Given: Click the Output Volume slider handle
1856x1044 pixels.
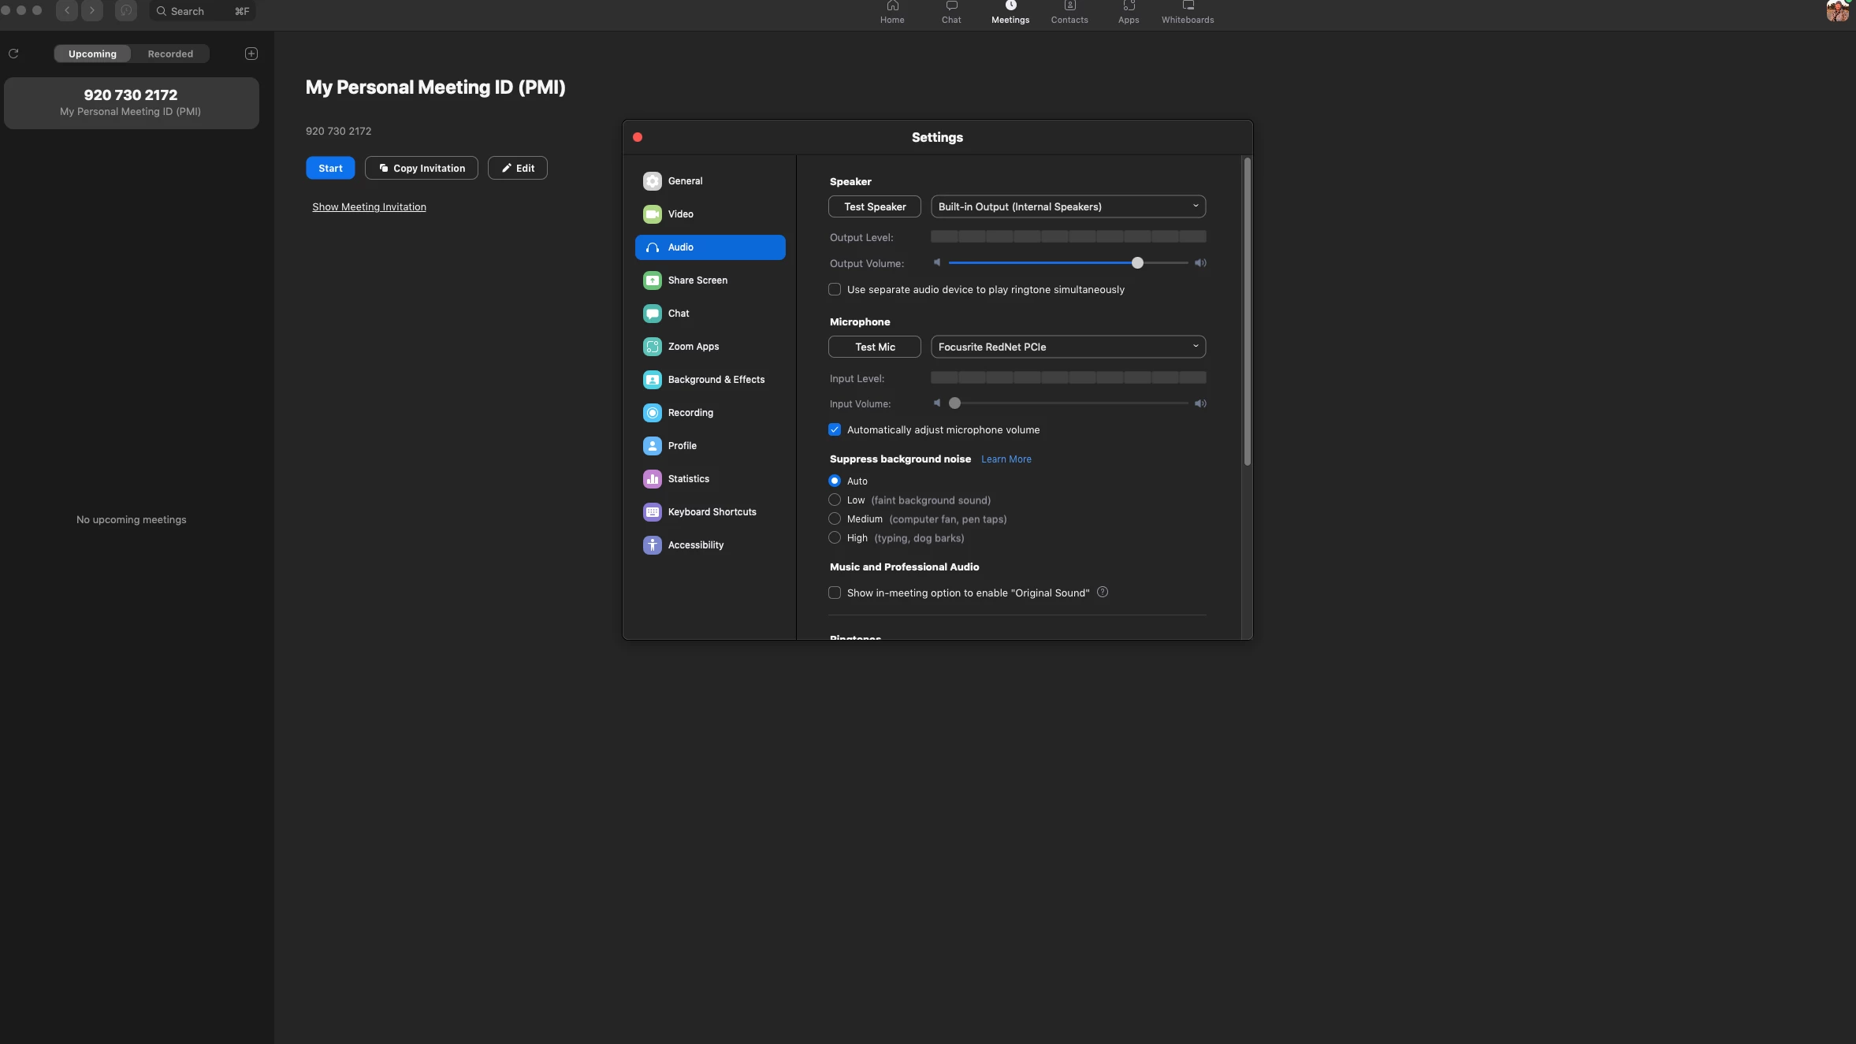Looking at the screenshot, I should (x=1137, y=263).
